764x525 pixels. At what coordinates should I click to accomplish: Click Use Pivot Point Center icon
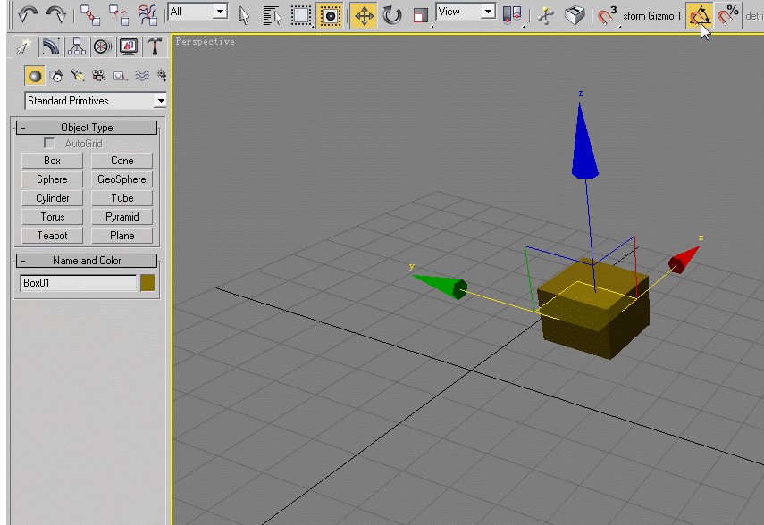[x=512, y=15]
